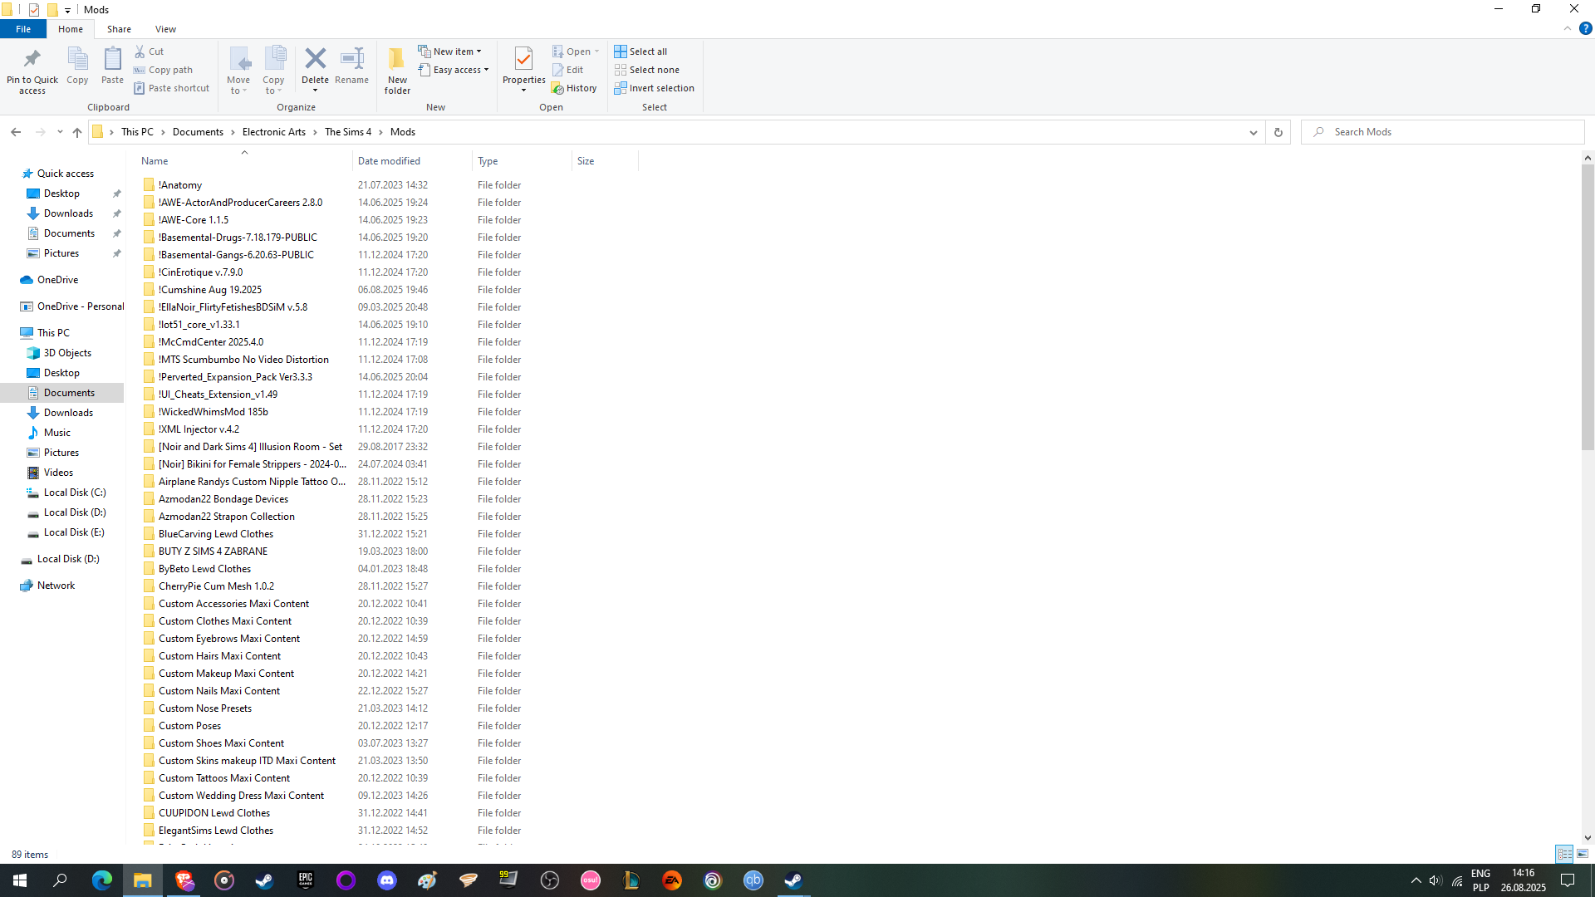Select the "Custom Nose Presets" folder
The width and height of the screenshot is (1595, 897).
point(204,708)
